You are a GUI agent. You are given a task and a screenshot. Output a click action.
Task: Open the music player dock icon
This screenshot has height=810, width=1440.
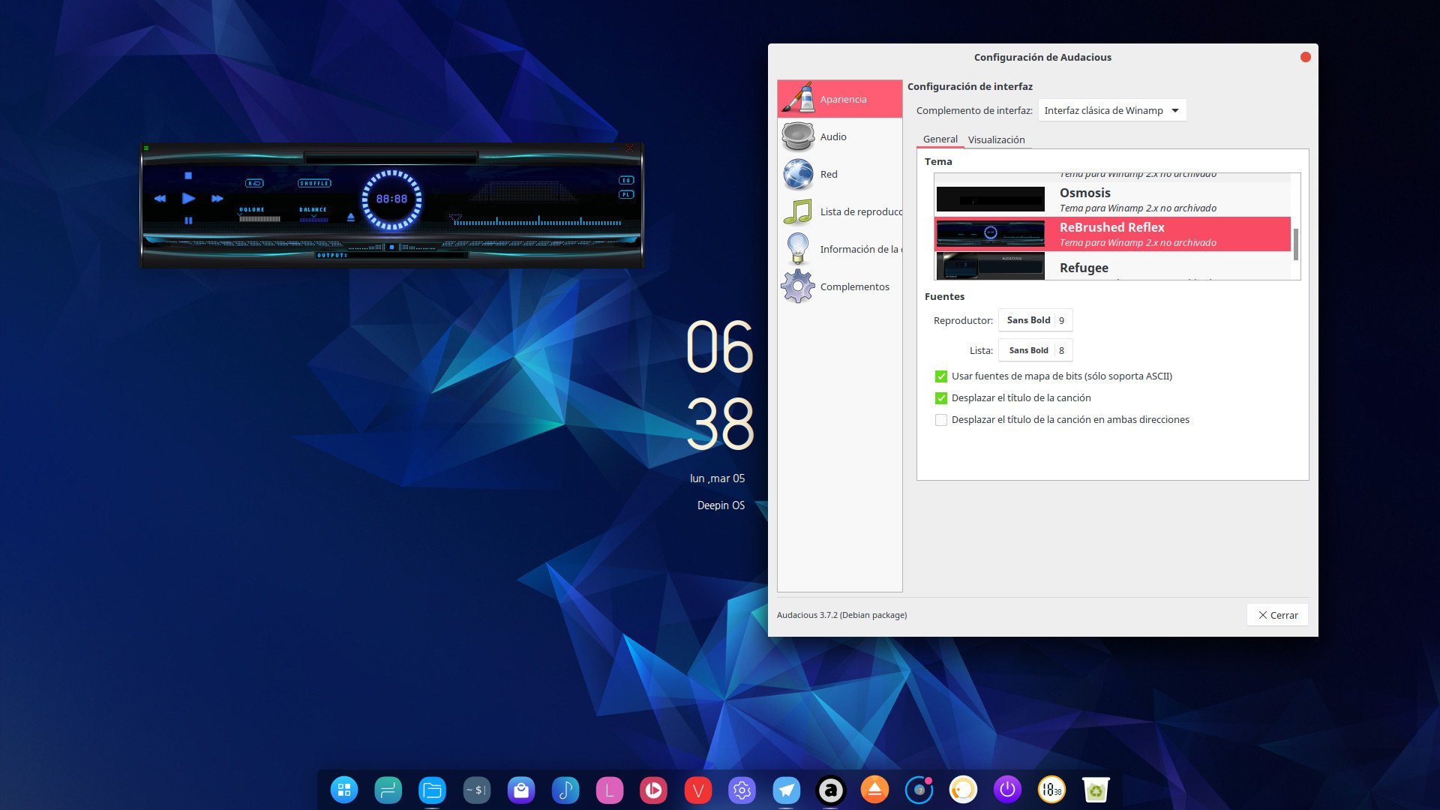pyautogui.click(x=565, y=789)
